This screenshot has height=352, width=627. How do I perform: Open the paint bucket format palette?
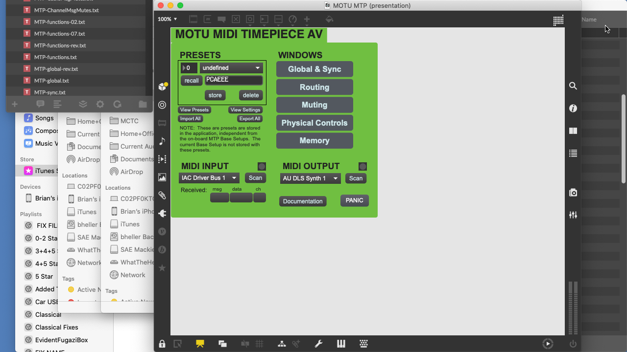tap(329, 19)
